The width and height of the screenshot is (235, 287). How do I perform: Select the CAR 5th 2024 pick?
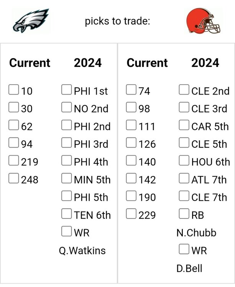(184, 126)
